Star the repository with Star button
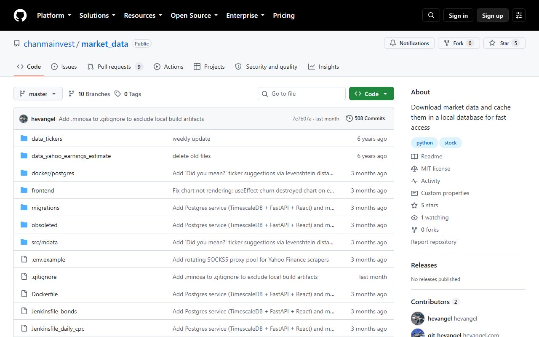 pyautogui.click(x=504, y=43)
